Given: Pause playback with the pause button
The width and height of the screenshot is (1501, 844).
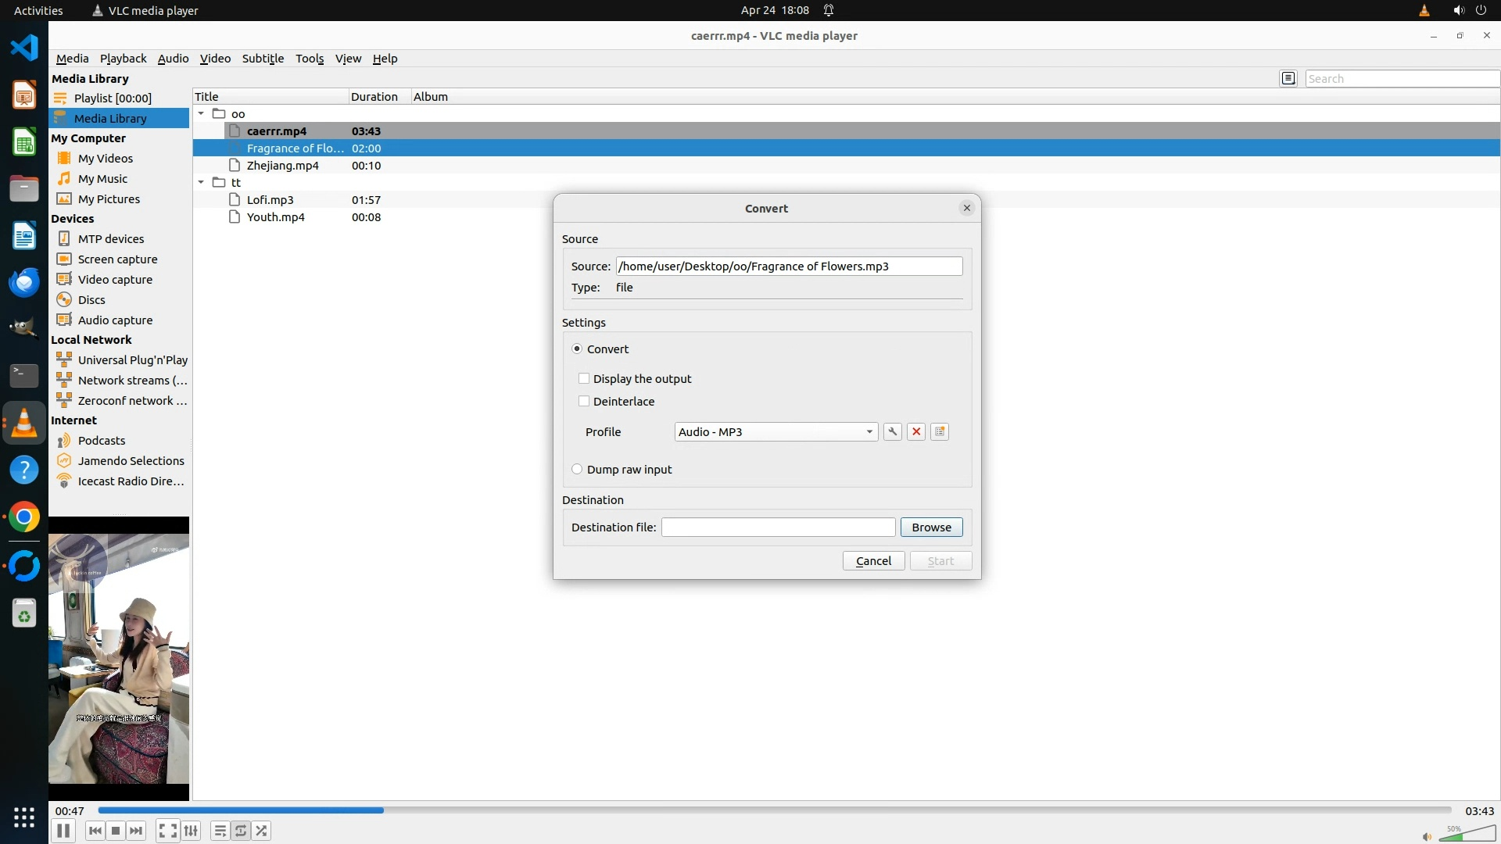Looking at the screenshot, I should [63, 831].
